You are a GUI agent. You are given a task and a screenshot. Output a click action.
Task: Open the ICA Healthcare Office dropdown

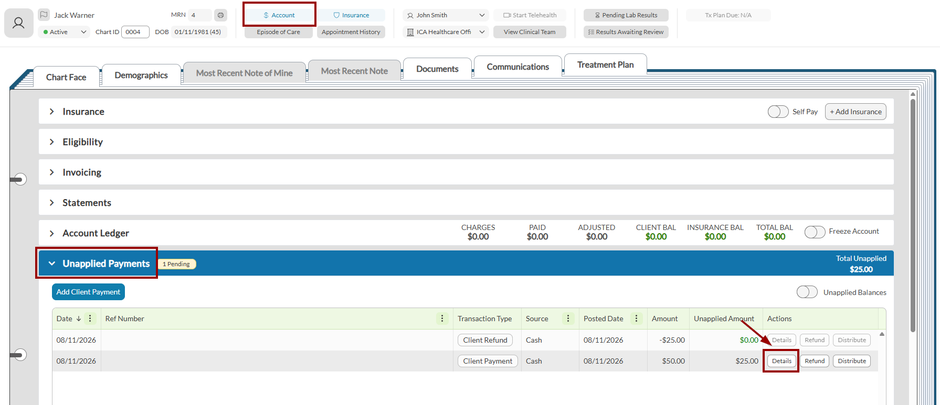click(x=446, y=32)
